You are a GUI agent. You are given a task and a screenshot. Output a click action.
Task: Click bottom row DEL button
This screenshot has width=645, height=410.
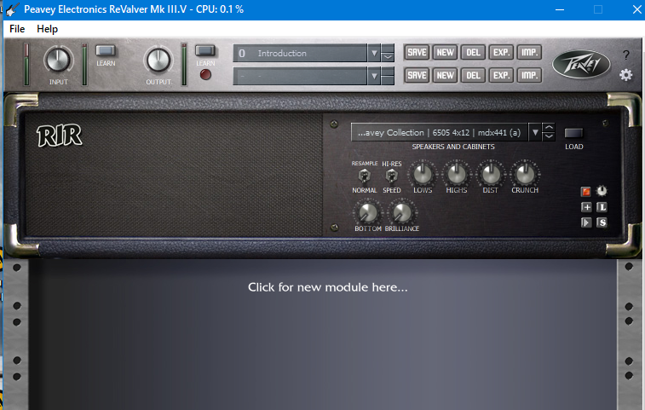coord(473,75)
